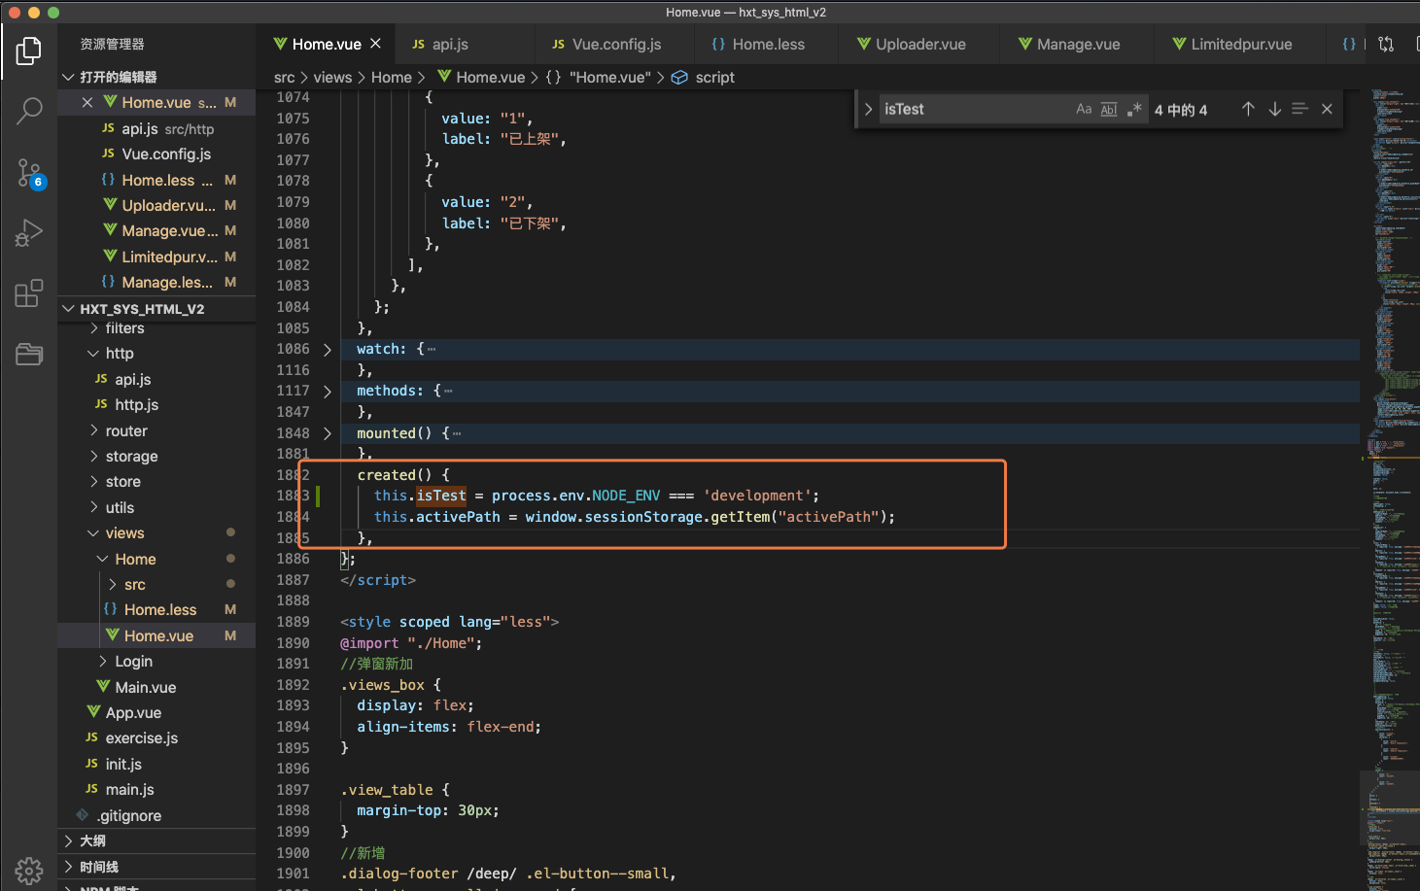Click the macOS green fullscreen button
This screenshot has height=891, width=1420.
(53, 13)
